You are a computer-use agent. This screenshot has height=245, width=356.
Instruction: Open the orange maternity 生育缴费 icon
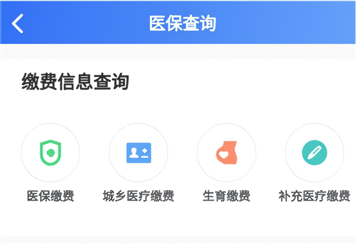click(x=226, y=152)
